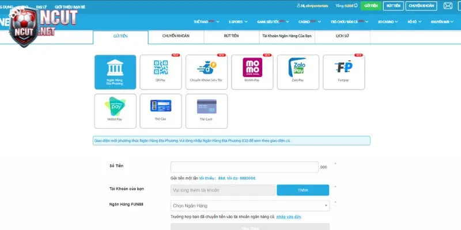
Task: Switch to the Chuyển Khoản tab
Action: pos(175,36)
